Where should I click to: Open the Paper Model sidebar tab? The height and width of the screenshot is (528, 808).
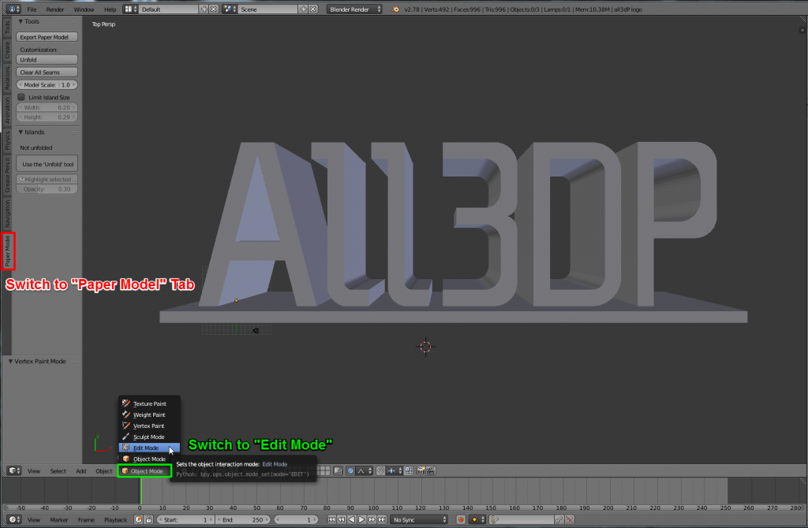click(7, 251)
